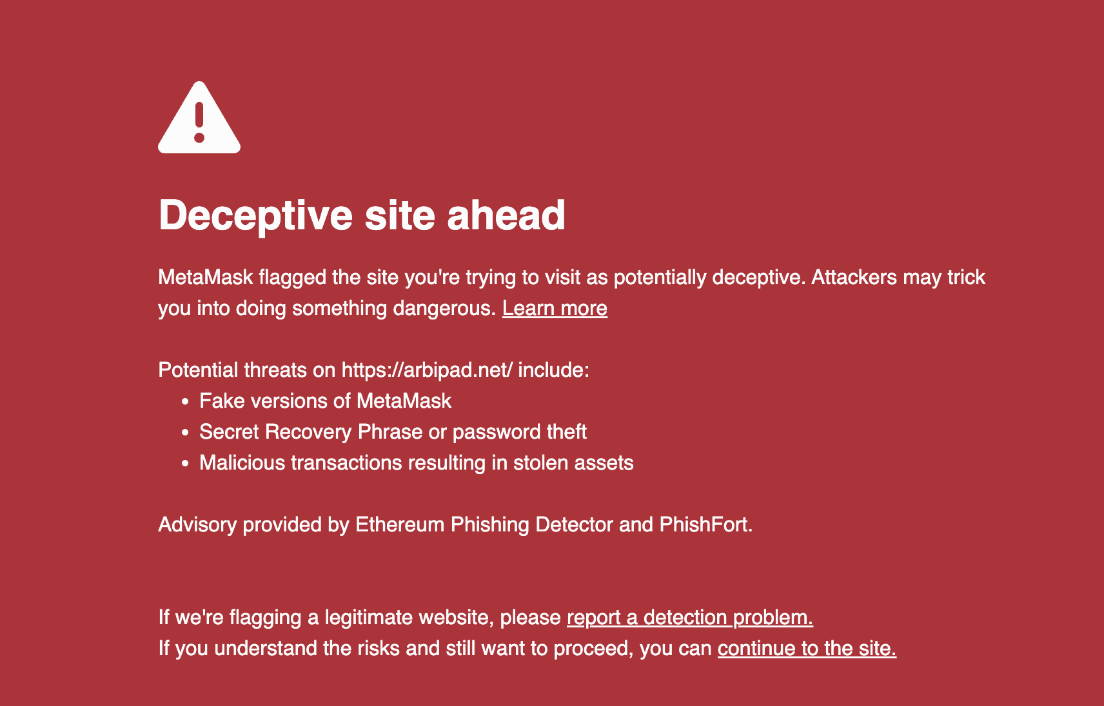Click the white warning triangle icon

point(199,117)
